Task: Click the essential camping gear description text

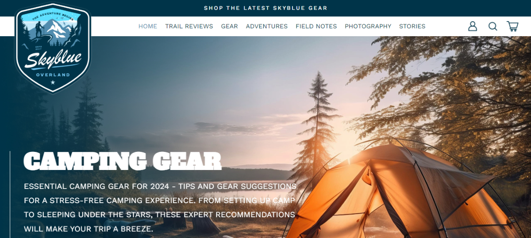Action: coord(160,208)
